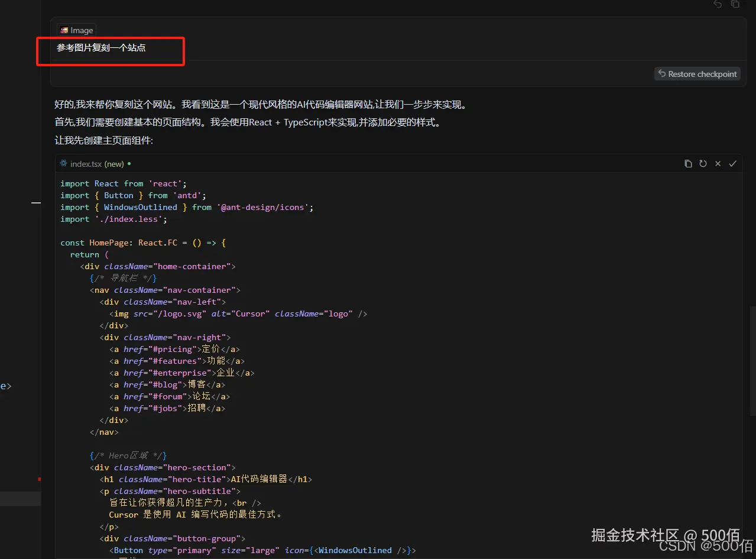This screenshot has height=559, width=756.
Task: Click the sentence 让我先创建主页面组件
Action: pos(103,141)
